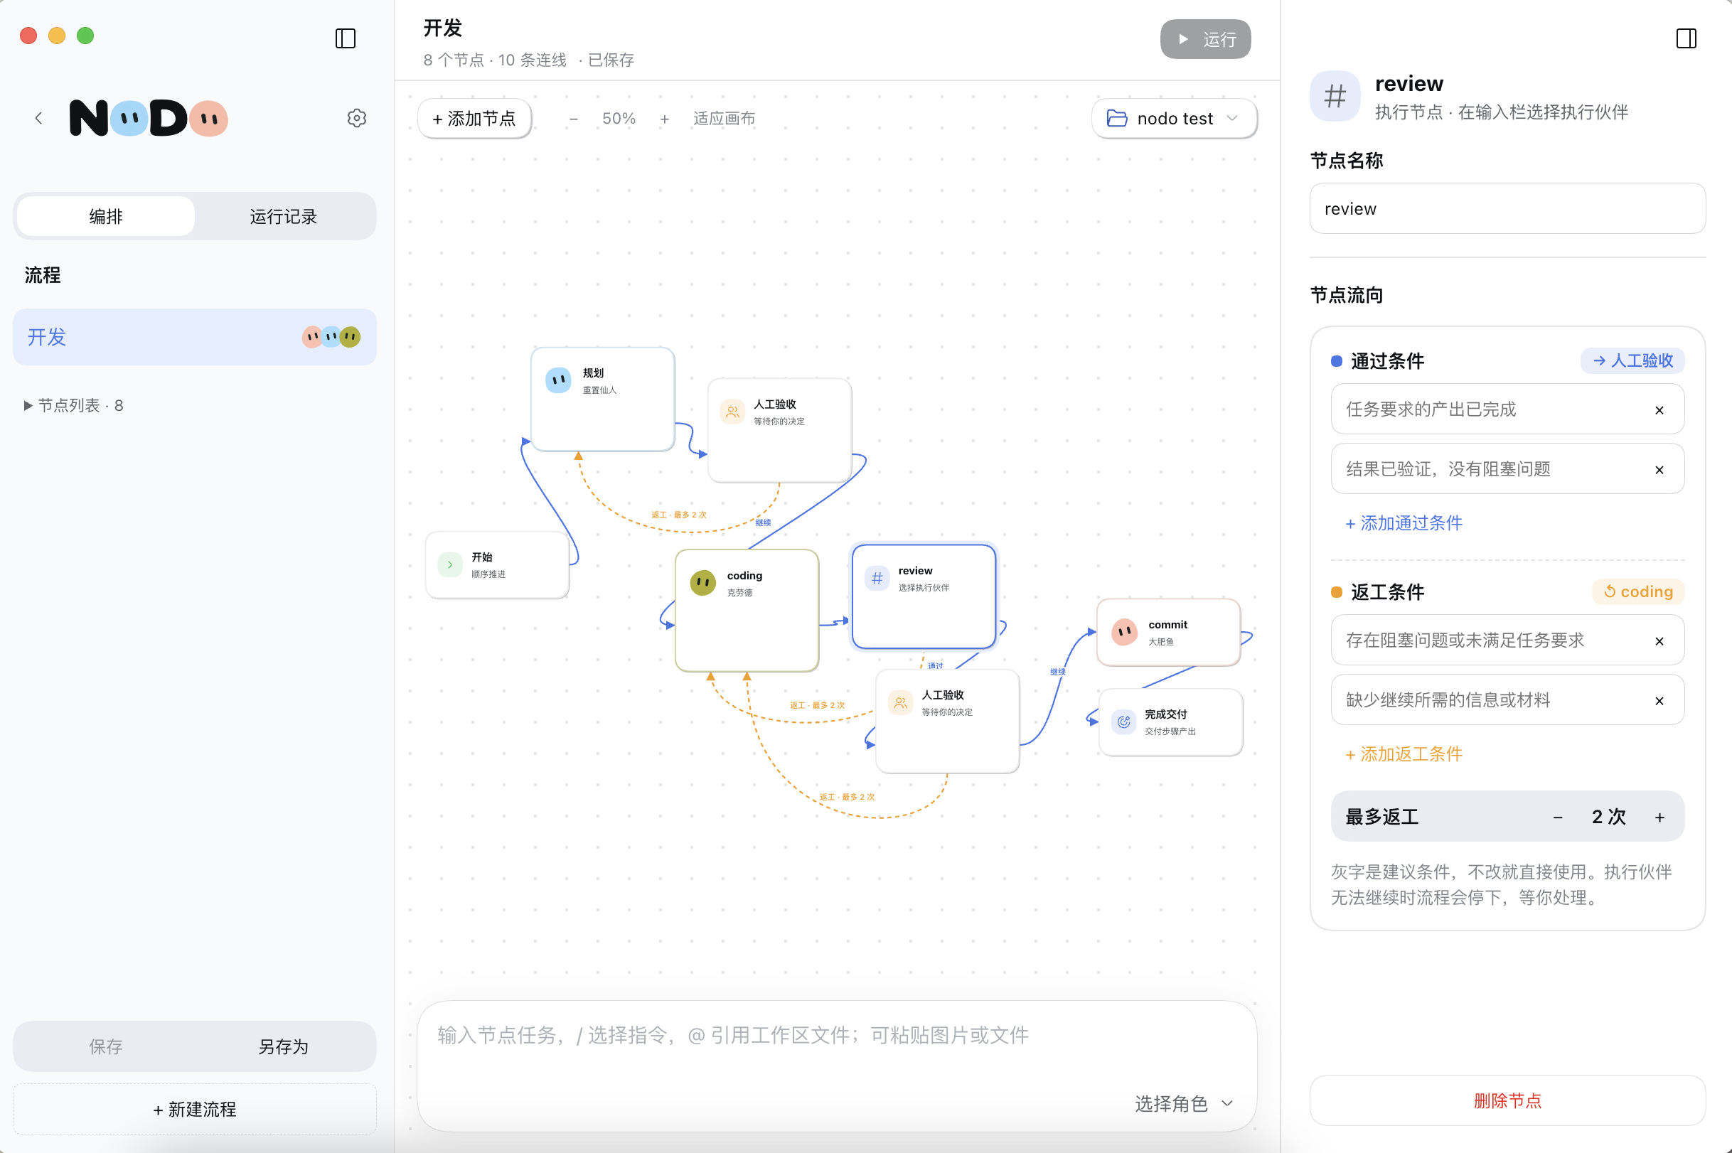Decrease 最多返工 count
The width and height of the screenshot is (1732, 1153).
pos(1557,816)
